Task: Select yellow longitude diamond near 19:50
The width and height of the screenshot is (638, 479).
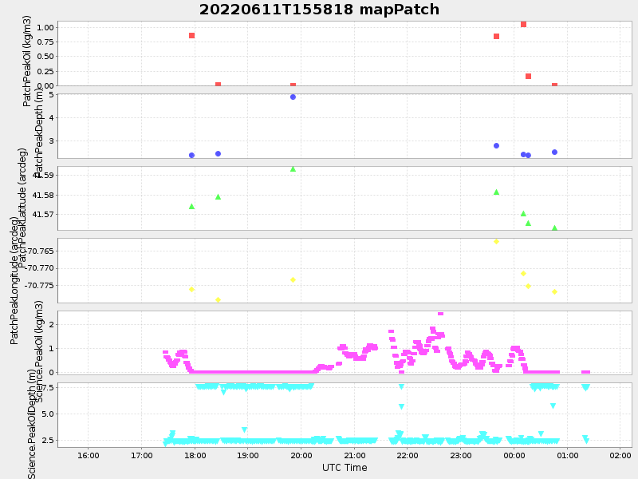Action: tap(293, 280)
